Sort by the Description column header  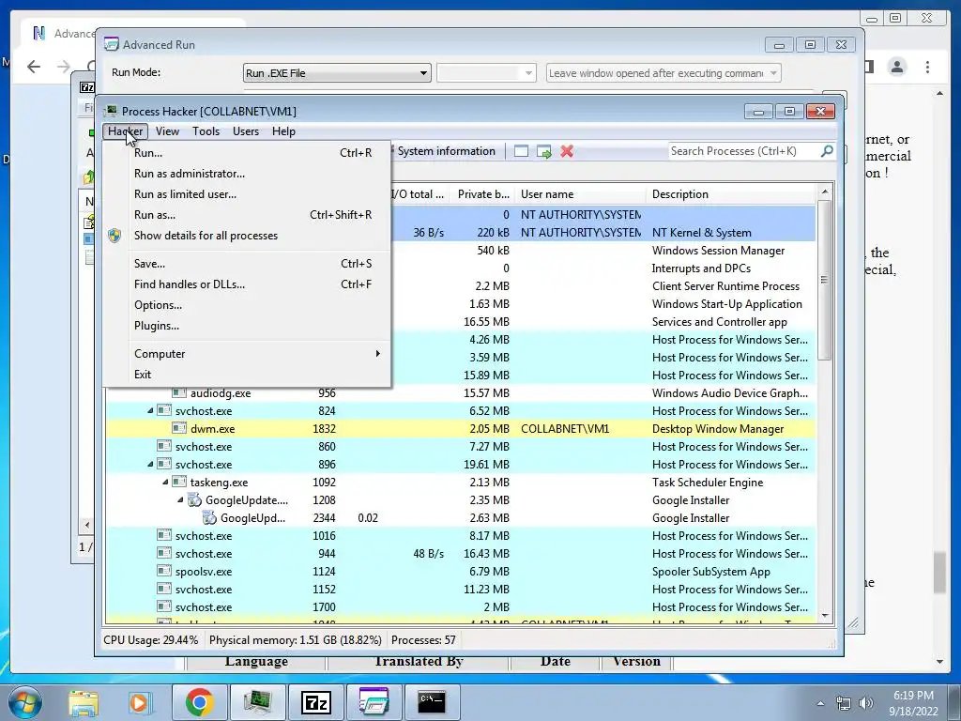pos(730,194)
